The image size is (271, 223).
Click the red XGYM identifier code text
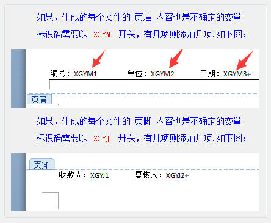(102, 35)
